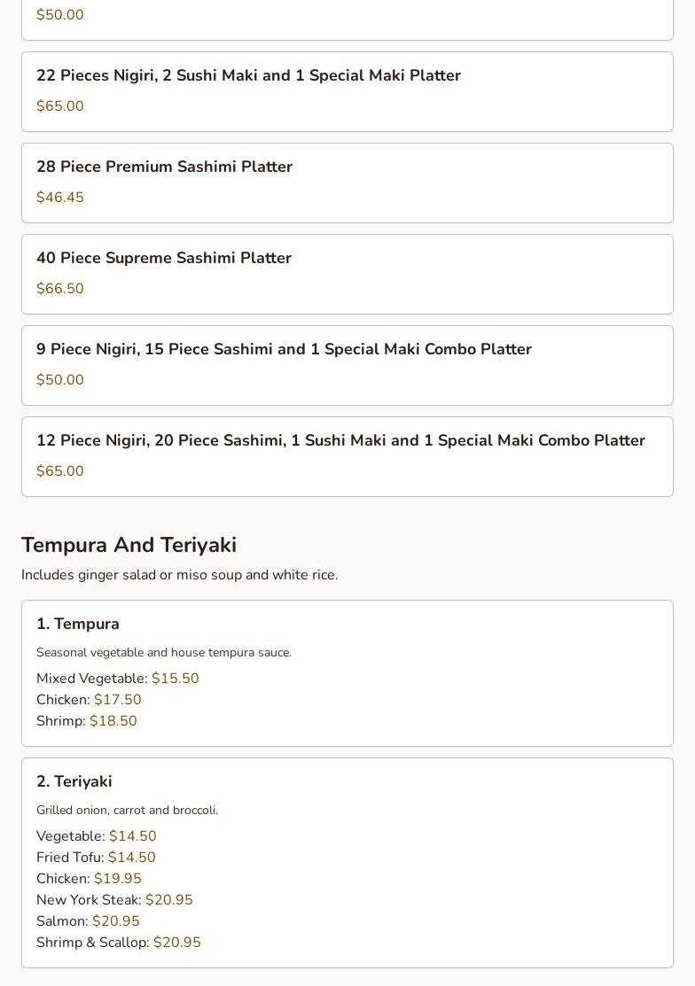Click the $46.45 Premium Sashimi price
Image resolution: width=695 pixels, height=986 pixels.
pyautogui.click(x=60, y=198)
